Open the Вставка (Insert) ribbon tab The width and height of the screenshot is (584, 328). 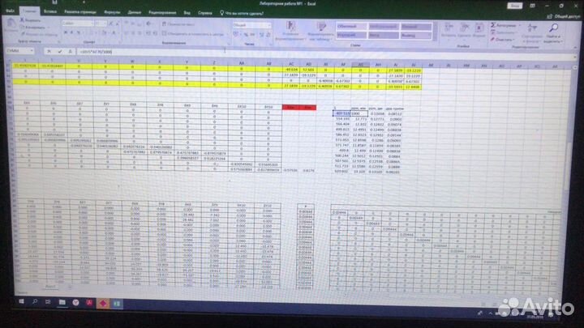pos(49,14)
